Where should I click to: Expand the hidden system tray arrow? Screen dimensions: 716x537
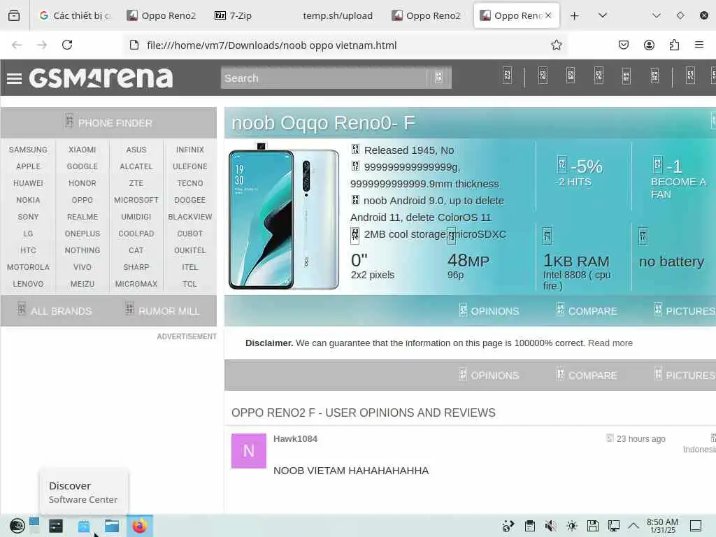[x=633, y=526]
